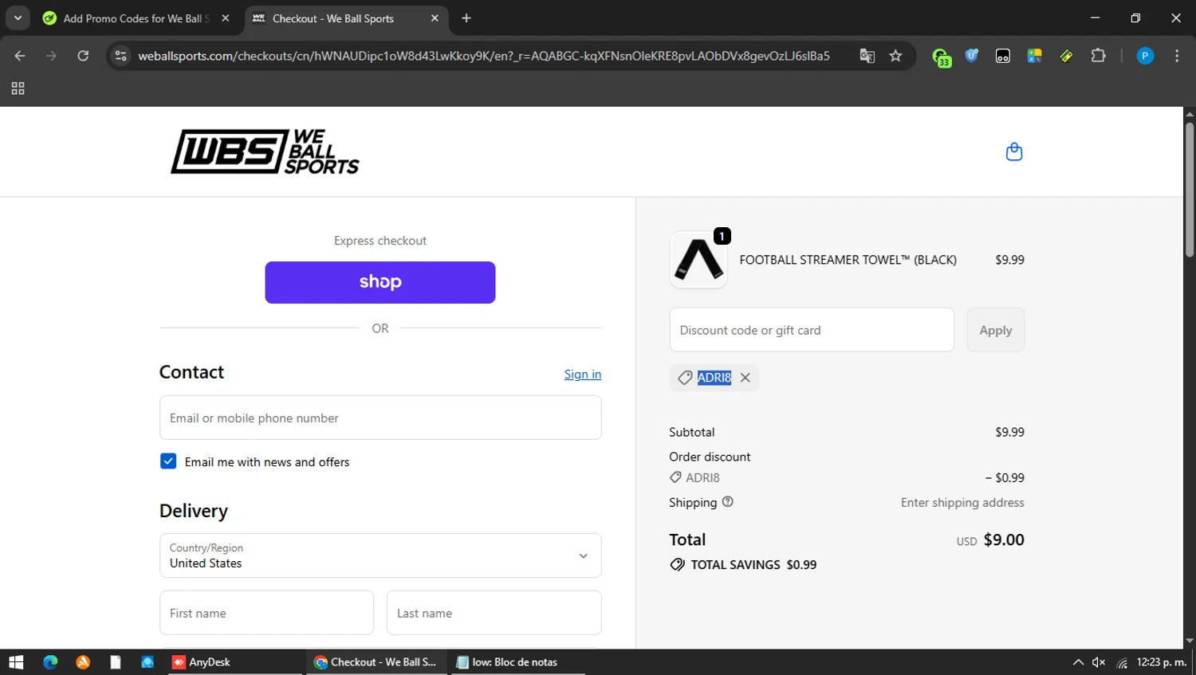Click the Football Streamer Towel product thumbnail

click(x=698, y=260)
